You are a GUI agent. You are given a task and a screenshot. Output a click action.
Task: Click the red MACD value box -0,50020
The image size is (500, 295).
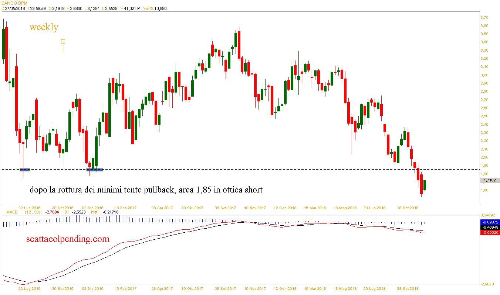click(490, 233)
